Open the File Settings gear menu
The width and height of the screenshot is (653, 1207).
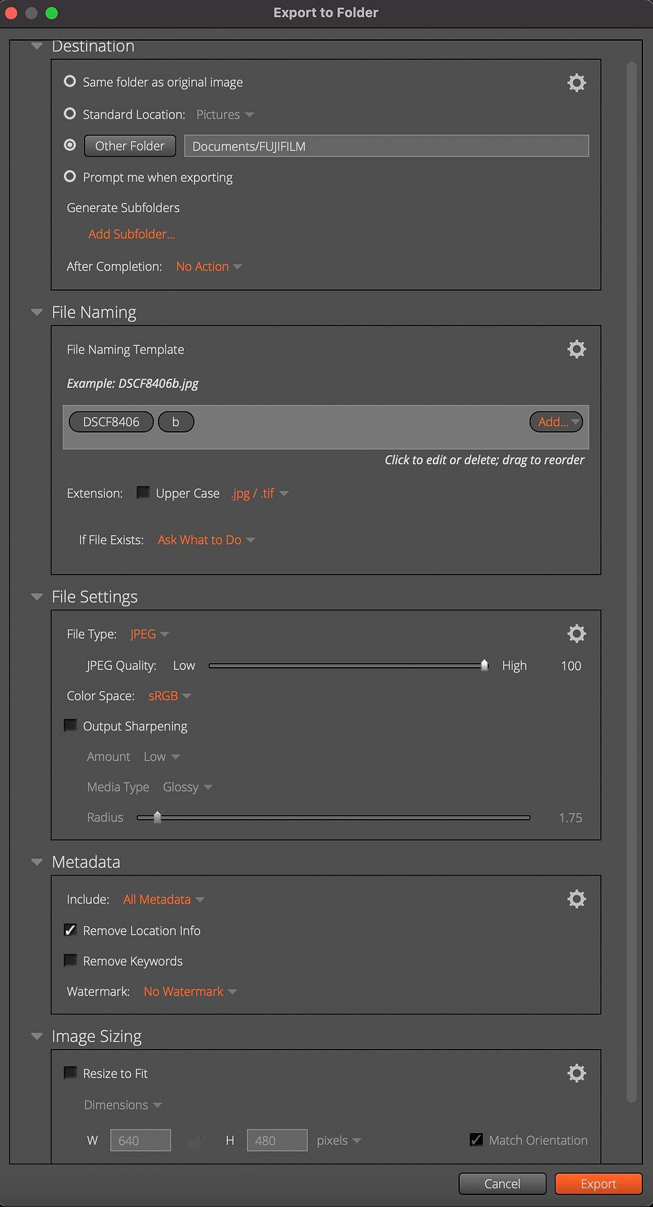(576, 633)
